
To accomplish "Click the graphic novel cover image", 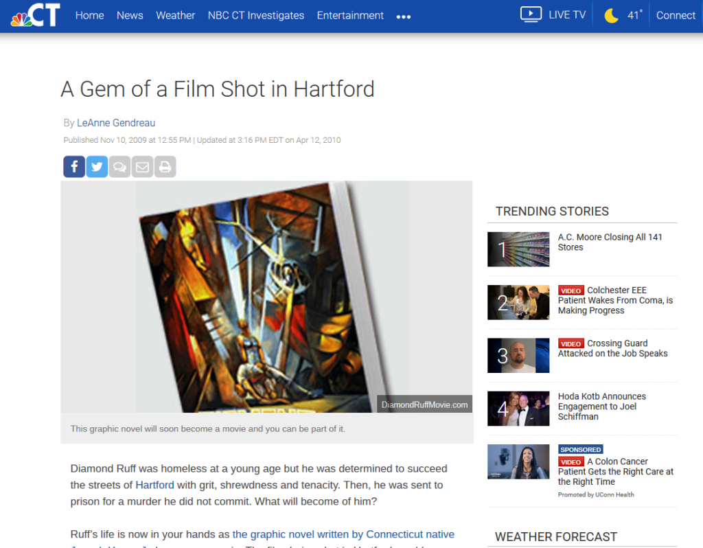I will click(x=266, y=297).
